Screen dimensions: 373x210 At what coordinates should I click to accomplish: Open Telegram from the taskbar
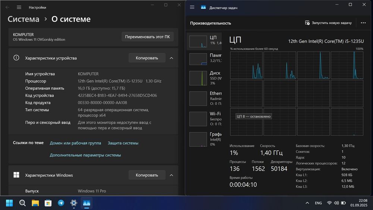click(61, 203)
